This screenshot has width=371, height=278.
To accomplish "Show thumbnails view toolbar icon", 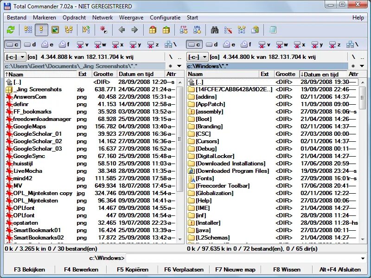I will (x=55, y=30).
